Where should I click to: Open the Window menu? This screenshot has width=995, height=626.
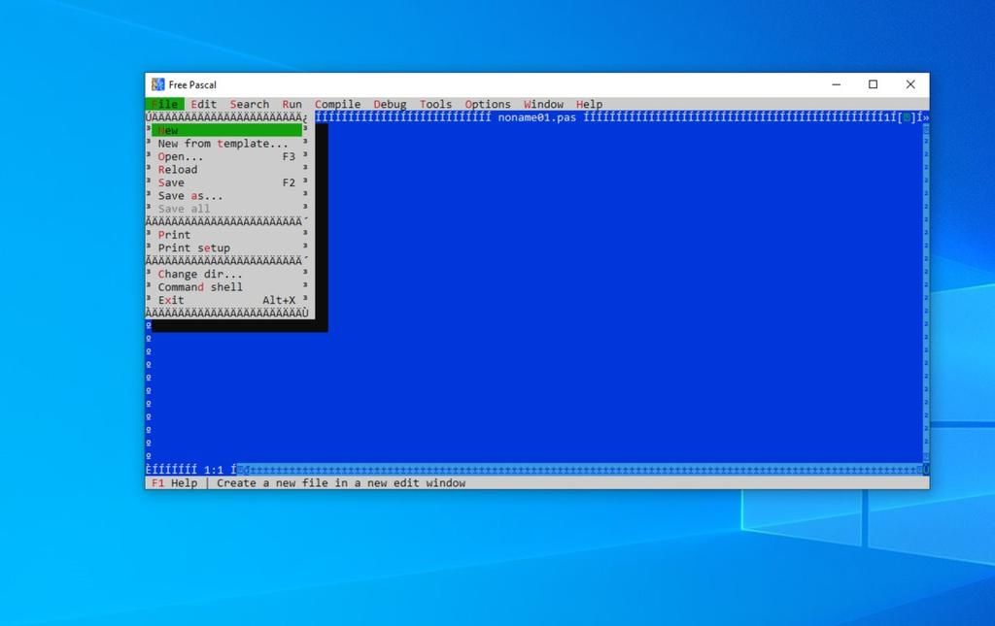[x=543, y=104]
